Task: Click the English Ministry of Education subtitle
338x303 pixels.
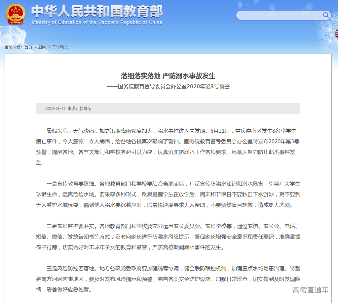Action: coord(97,22)
